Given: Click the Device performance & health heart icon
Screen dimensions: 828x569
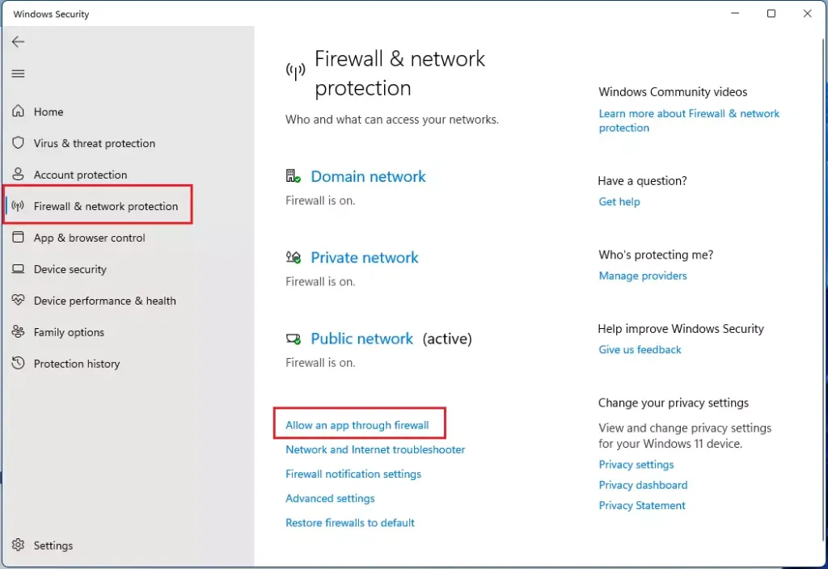Looking at the screenshot, I should [18, 301].
